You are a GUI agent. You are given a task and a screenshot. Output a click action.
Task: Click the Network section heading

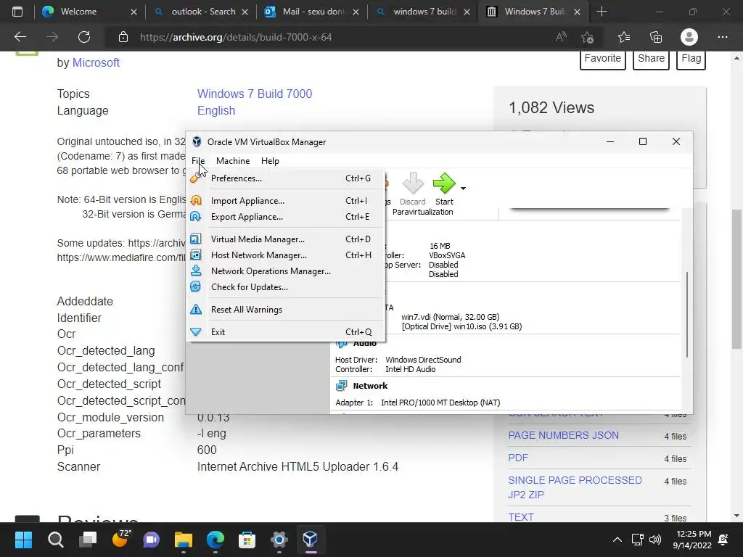[x=370, y=386]
